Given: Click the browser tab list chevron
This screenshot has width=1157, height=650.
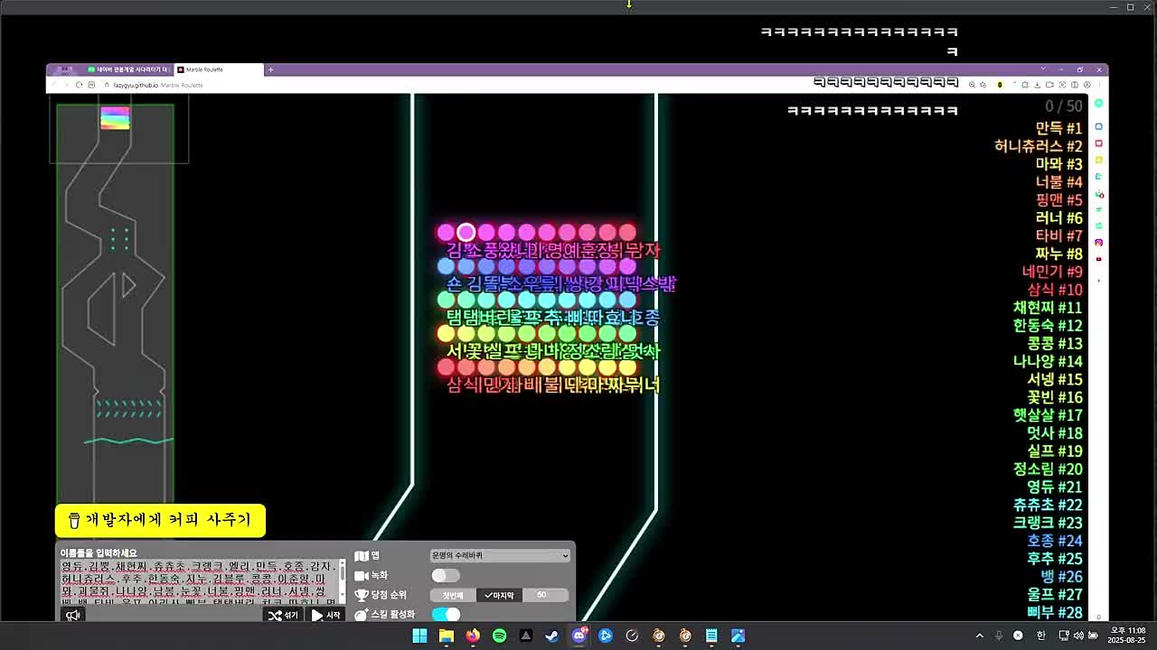Looking at the screenshot, I should [1042, 70].
